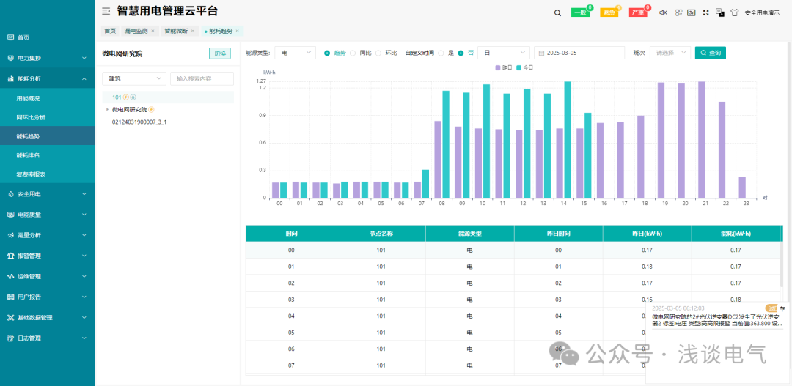The height and width of the screenshot is (386, 792).
Task: Open 同环比分析 submenu item
Action: click(47, 117)
